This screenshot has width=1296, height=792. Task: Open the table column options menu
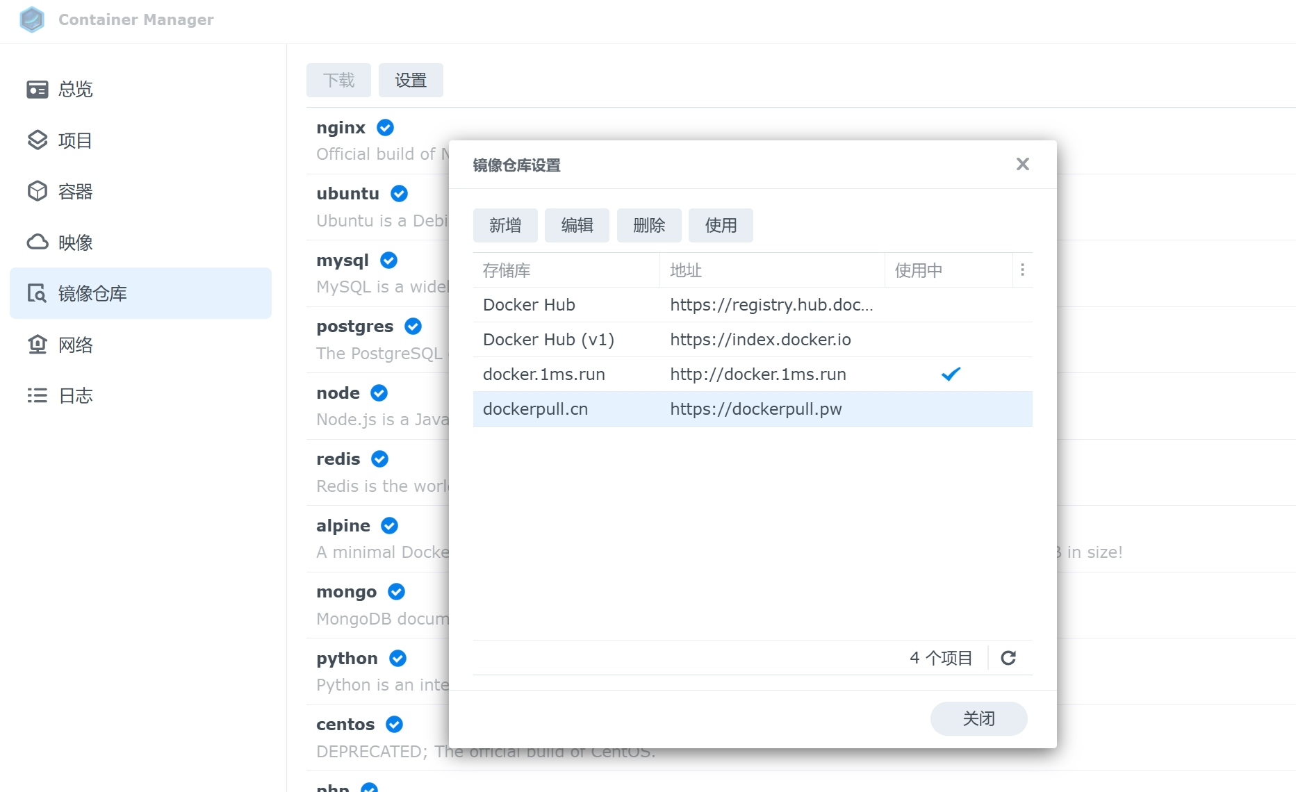click(1022, 270)
